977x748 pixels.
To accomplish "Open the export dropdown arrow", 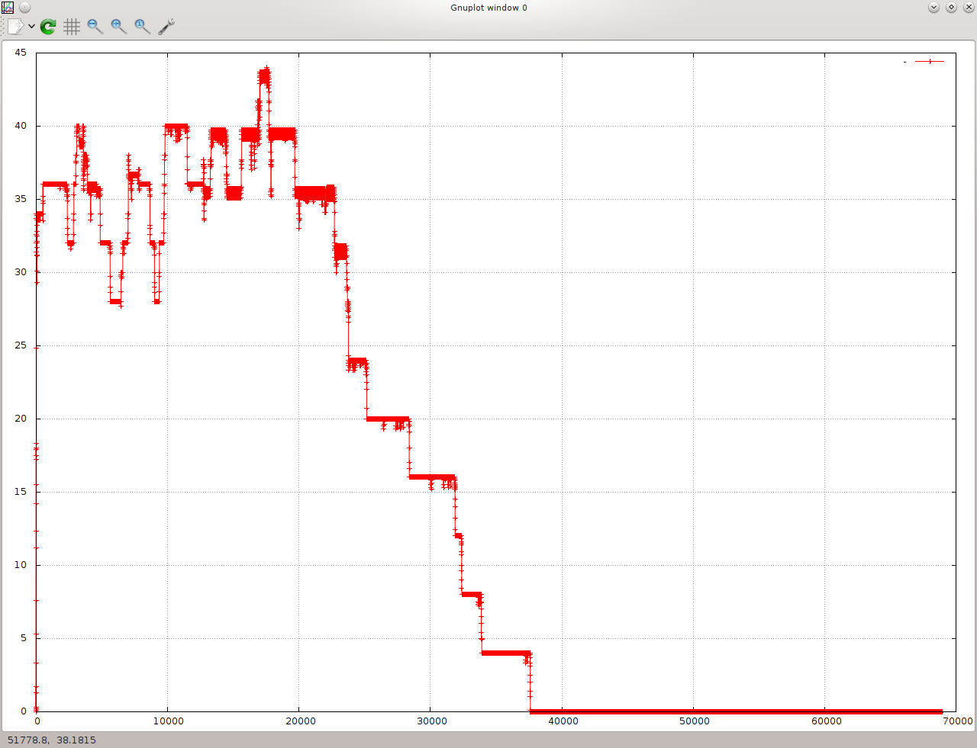I will [31, 27].
